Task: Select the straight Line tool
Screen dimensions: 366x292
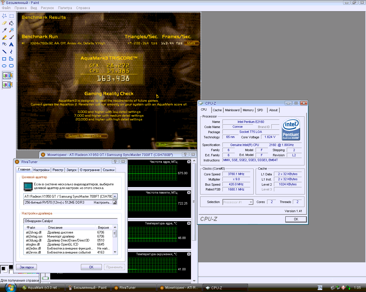Action: pyautogui.click(x=4, y=52)
